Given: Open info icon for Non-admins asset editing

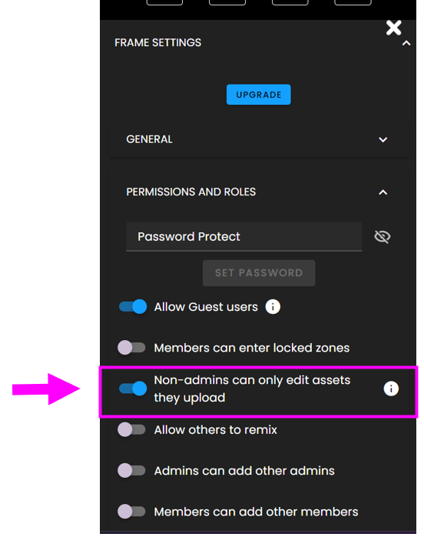Looking at the screenshot, I should pyautogui.click(x=391, y=389).
